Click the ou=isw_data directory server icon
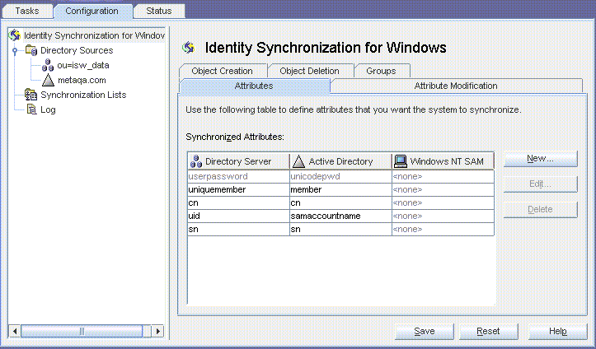The height and width of the screenshot is (349, 596). coord(48,65)
